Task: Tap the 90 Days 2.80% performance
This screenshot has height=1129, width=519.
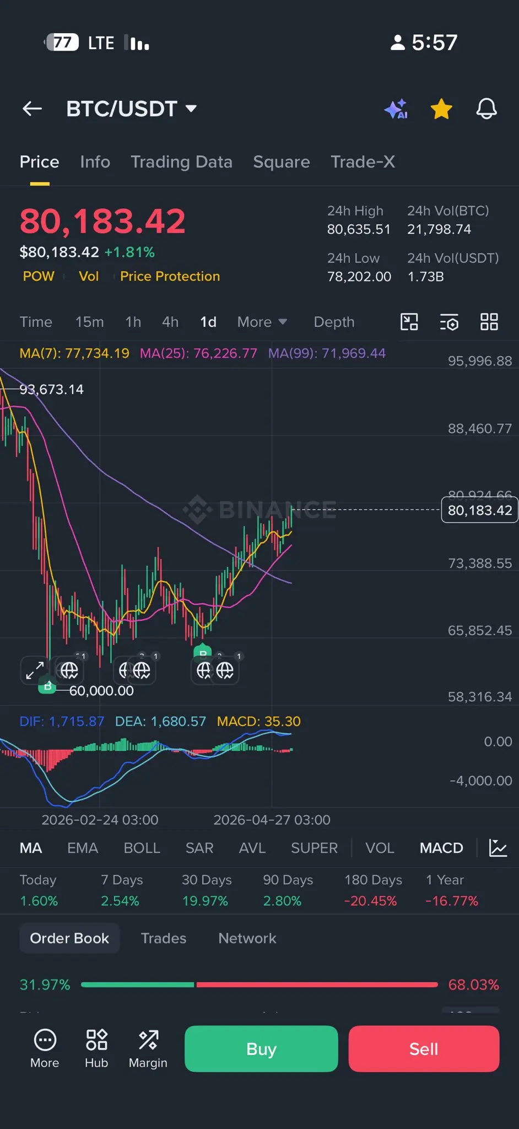Action: coord(288,890)
